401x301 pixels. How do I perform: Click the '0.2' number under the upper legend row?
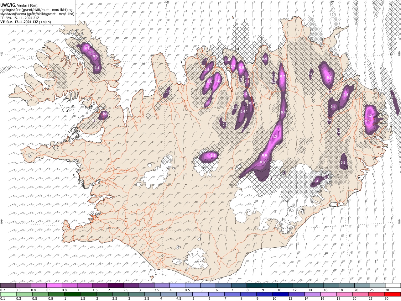pyautogui.click(x=2, y=290)
